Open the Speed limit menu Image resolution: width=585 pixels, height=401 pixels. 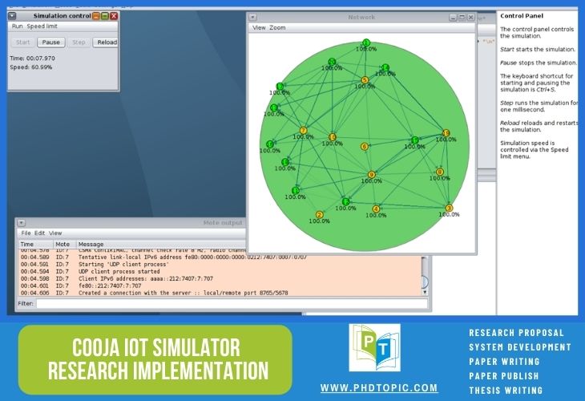pos(42,26)
